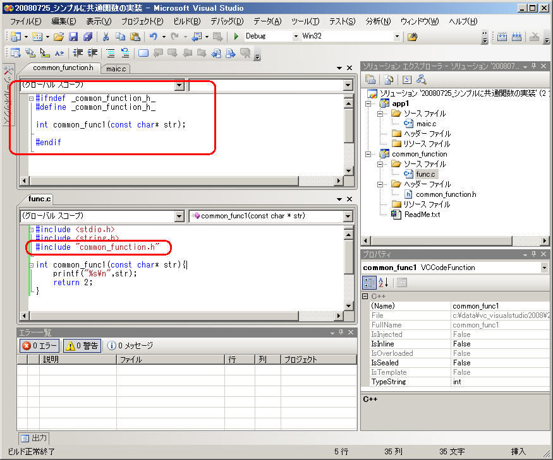The height and width of the screenshot is (460, 553).
Task: Select ReadMe.txt in Solution Explorer
Action: pos(422,215)
